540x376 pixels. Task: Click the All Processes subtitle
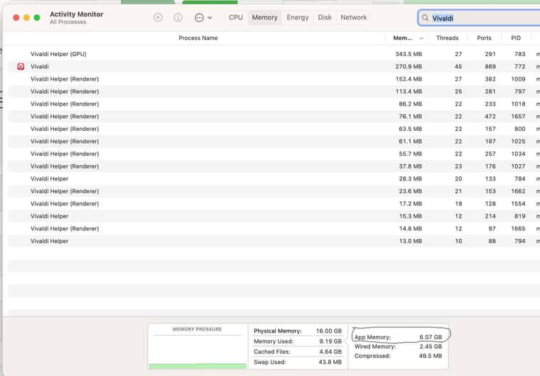point(67,22)
